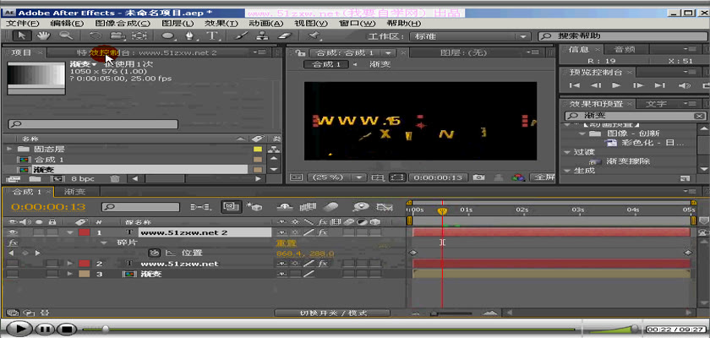Collapse layer 1 twirl-down arrow
This screenshot has height=338, width=710.
70,232
